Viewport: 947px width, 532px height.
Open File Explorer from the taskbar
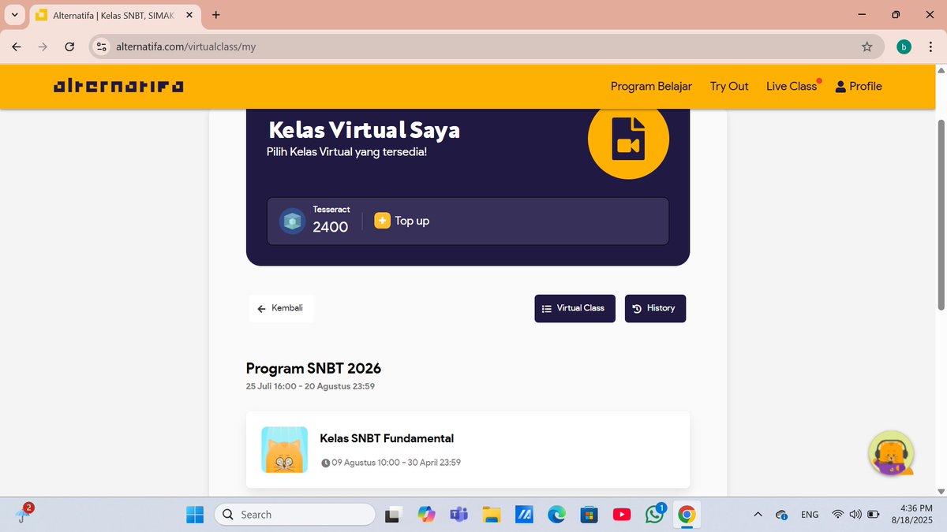[x=492, y=515]
